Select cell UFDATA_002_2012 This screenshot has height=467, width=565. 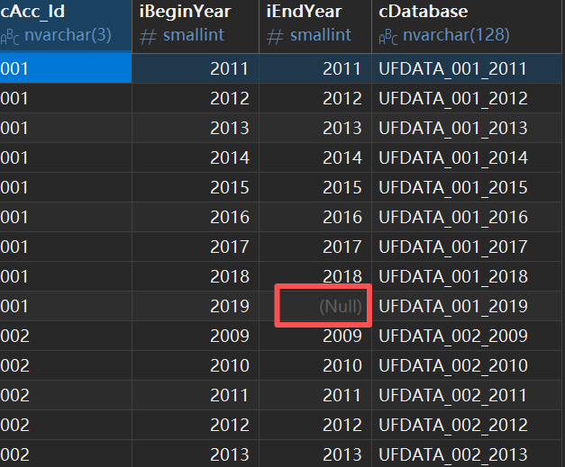(x=467, y=425)
